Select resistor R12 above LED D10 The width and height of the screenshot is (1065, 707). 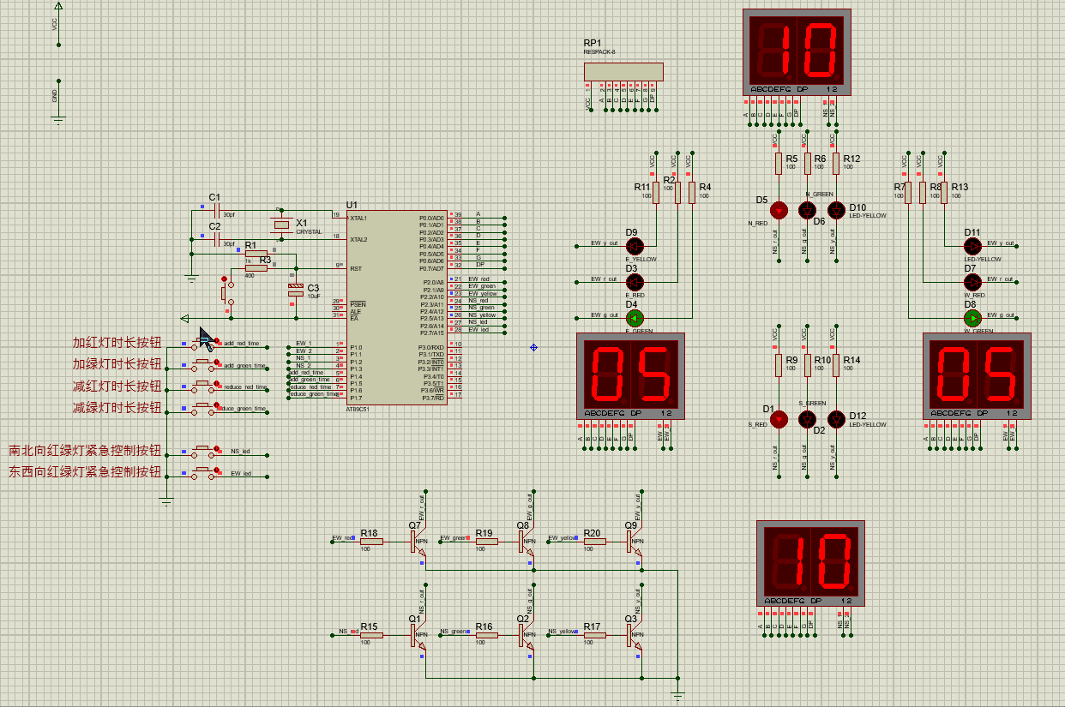(836, 164)
